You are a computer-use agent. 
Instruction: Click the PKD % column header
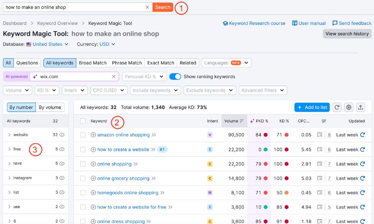point(259,121)
